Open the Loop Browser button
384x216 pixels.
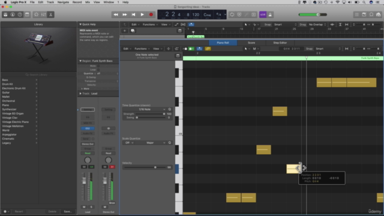371,14
